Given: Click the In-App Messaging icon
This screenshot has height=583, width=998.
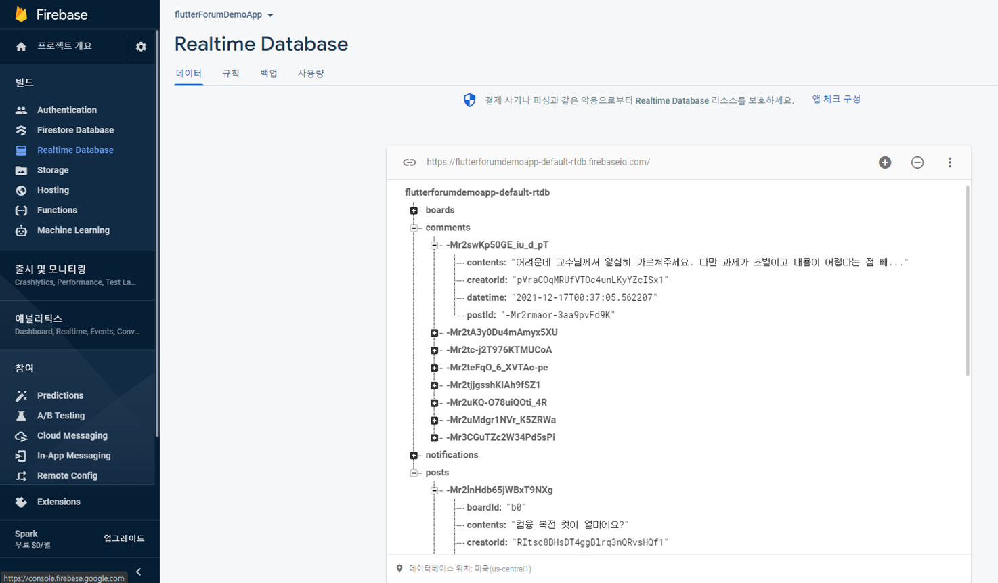Looking at the screenshot, I should (21, 456).
